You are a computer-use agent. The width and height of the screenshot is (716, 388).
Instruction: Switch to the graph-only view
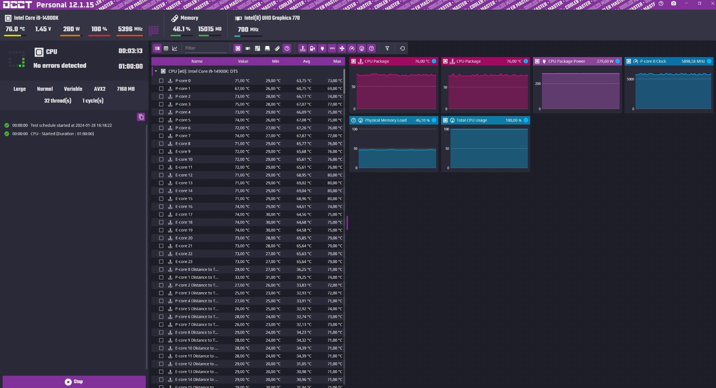[x=175, y=48]
